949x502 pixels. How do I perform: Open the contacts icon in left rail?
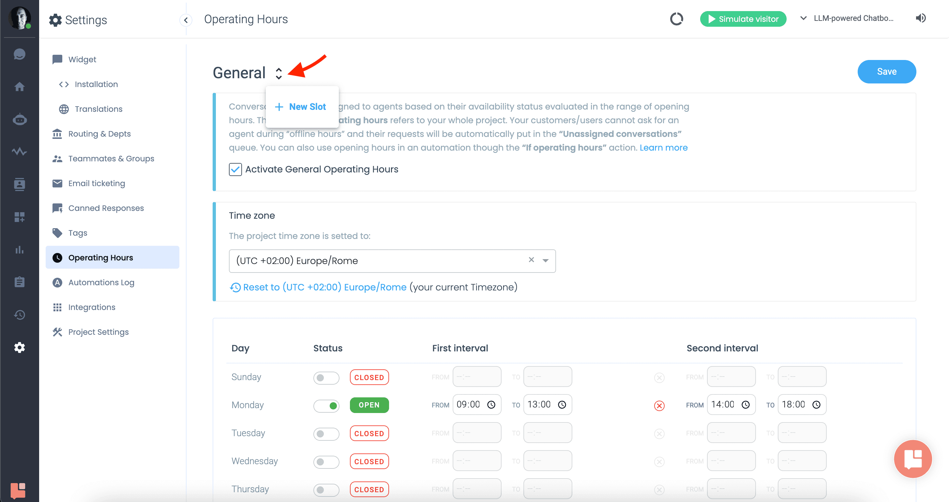point(20,184)
